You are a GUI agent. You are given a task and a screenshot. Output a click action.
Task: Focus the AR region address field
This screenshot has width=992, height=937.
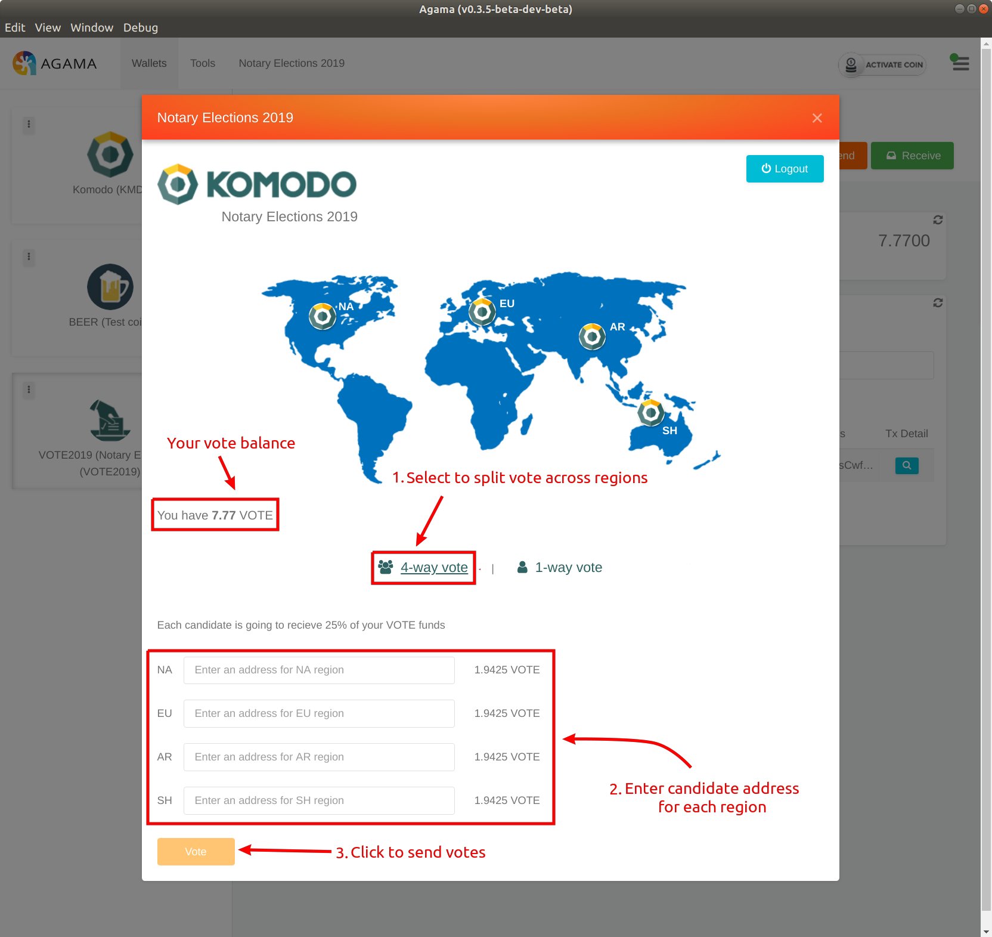[x=319, y=757]
